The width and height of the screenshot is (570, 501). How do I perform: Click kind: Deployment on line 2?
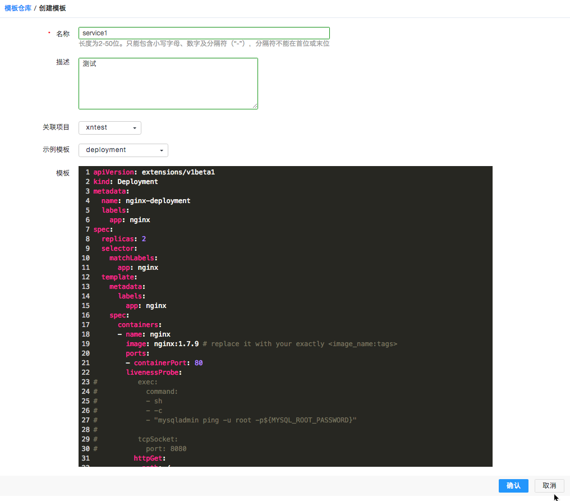[125, 181]
